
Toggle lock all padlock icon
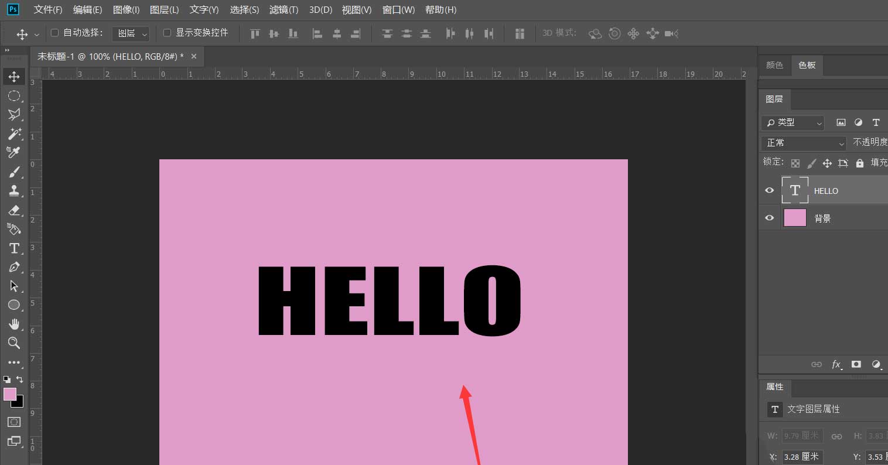(x=859, y=163)
